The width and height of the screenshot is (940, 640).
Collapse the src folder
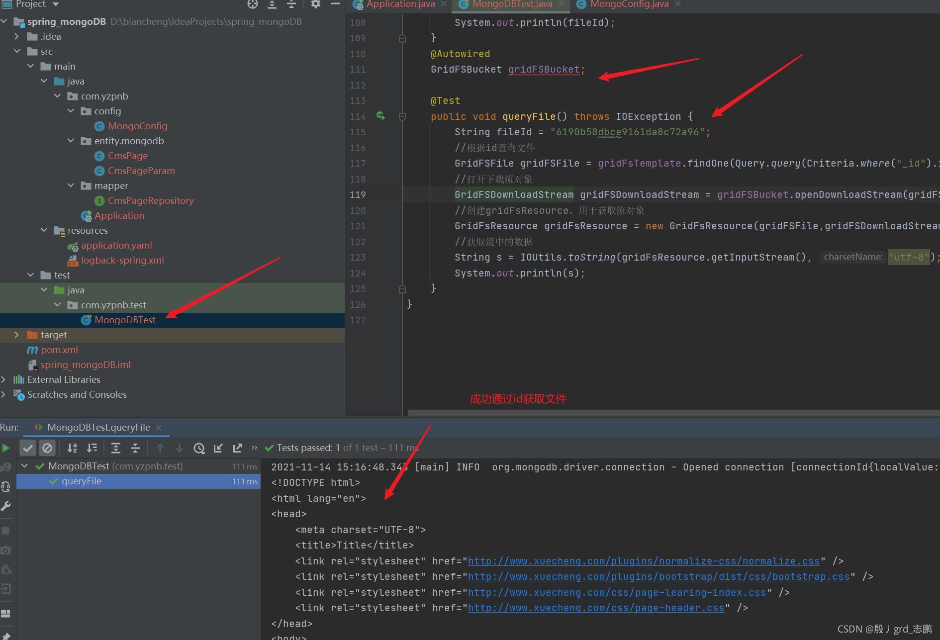[17, 51]
